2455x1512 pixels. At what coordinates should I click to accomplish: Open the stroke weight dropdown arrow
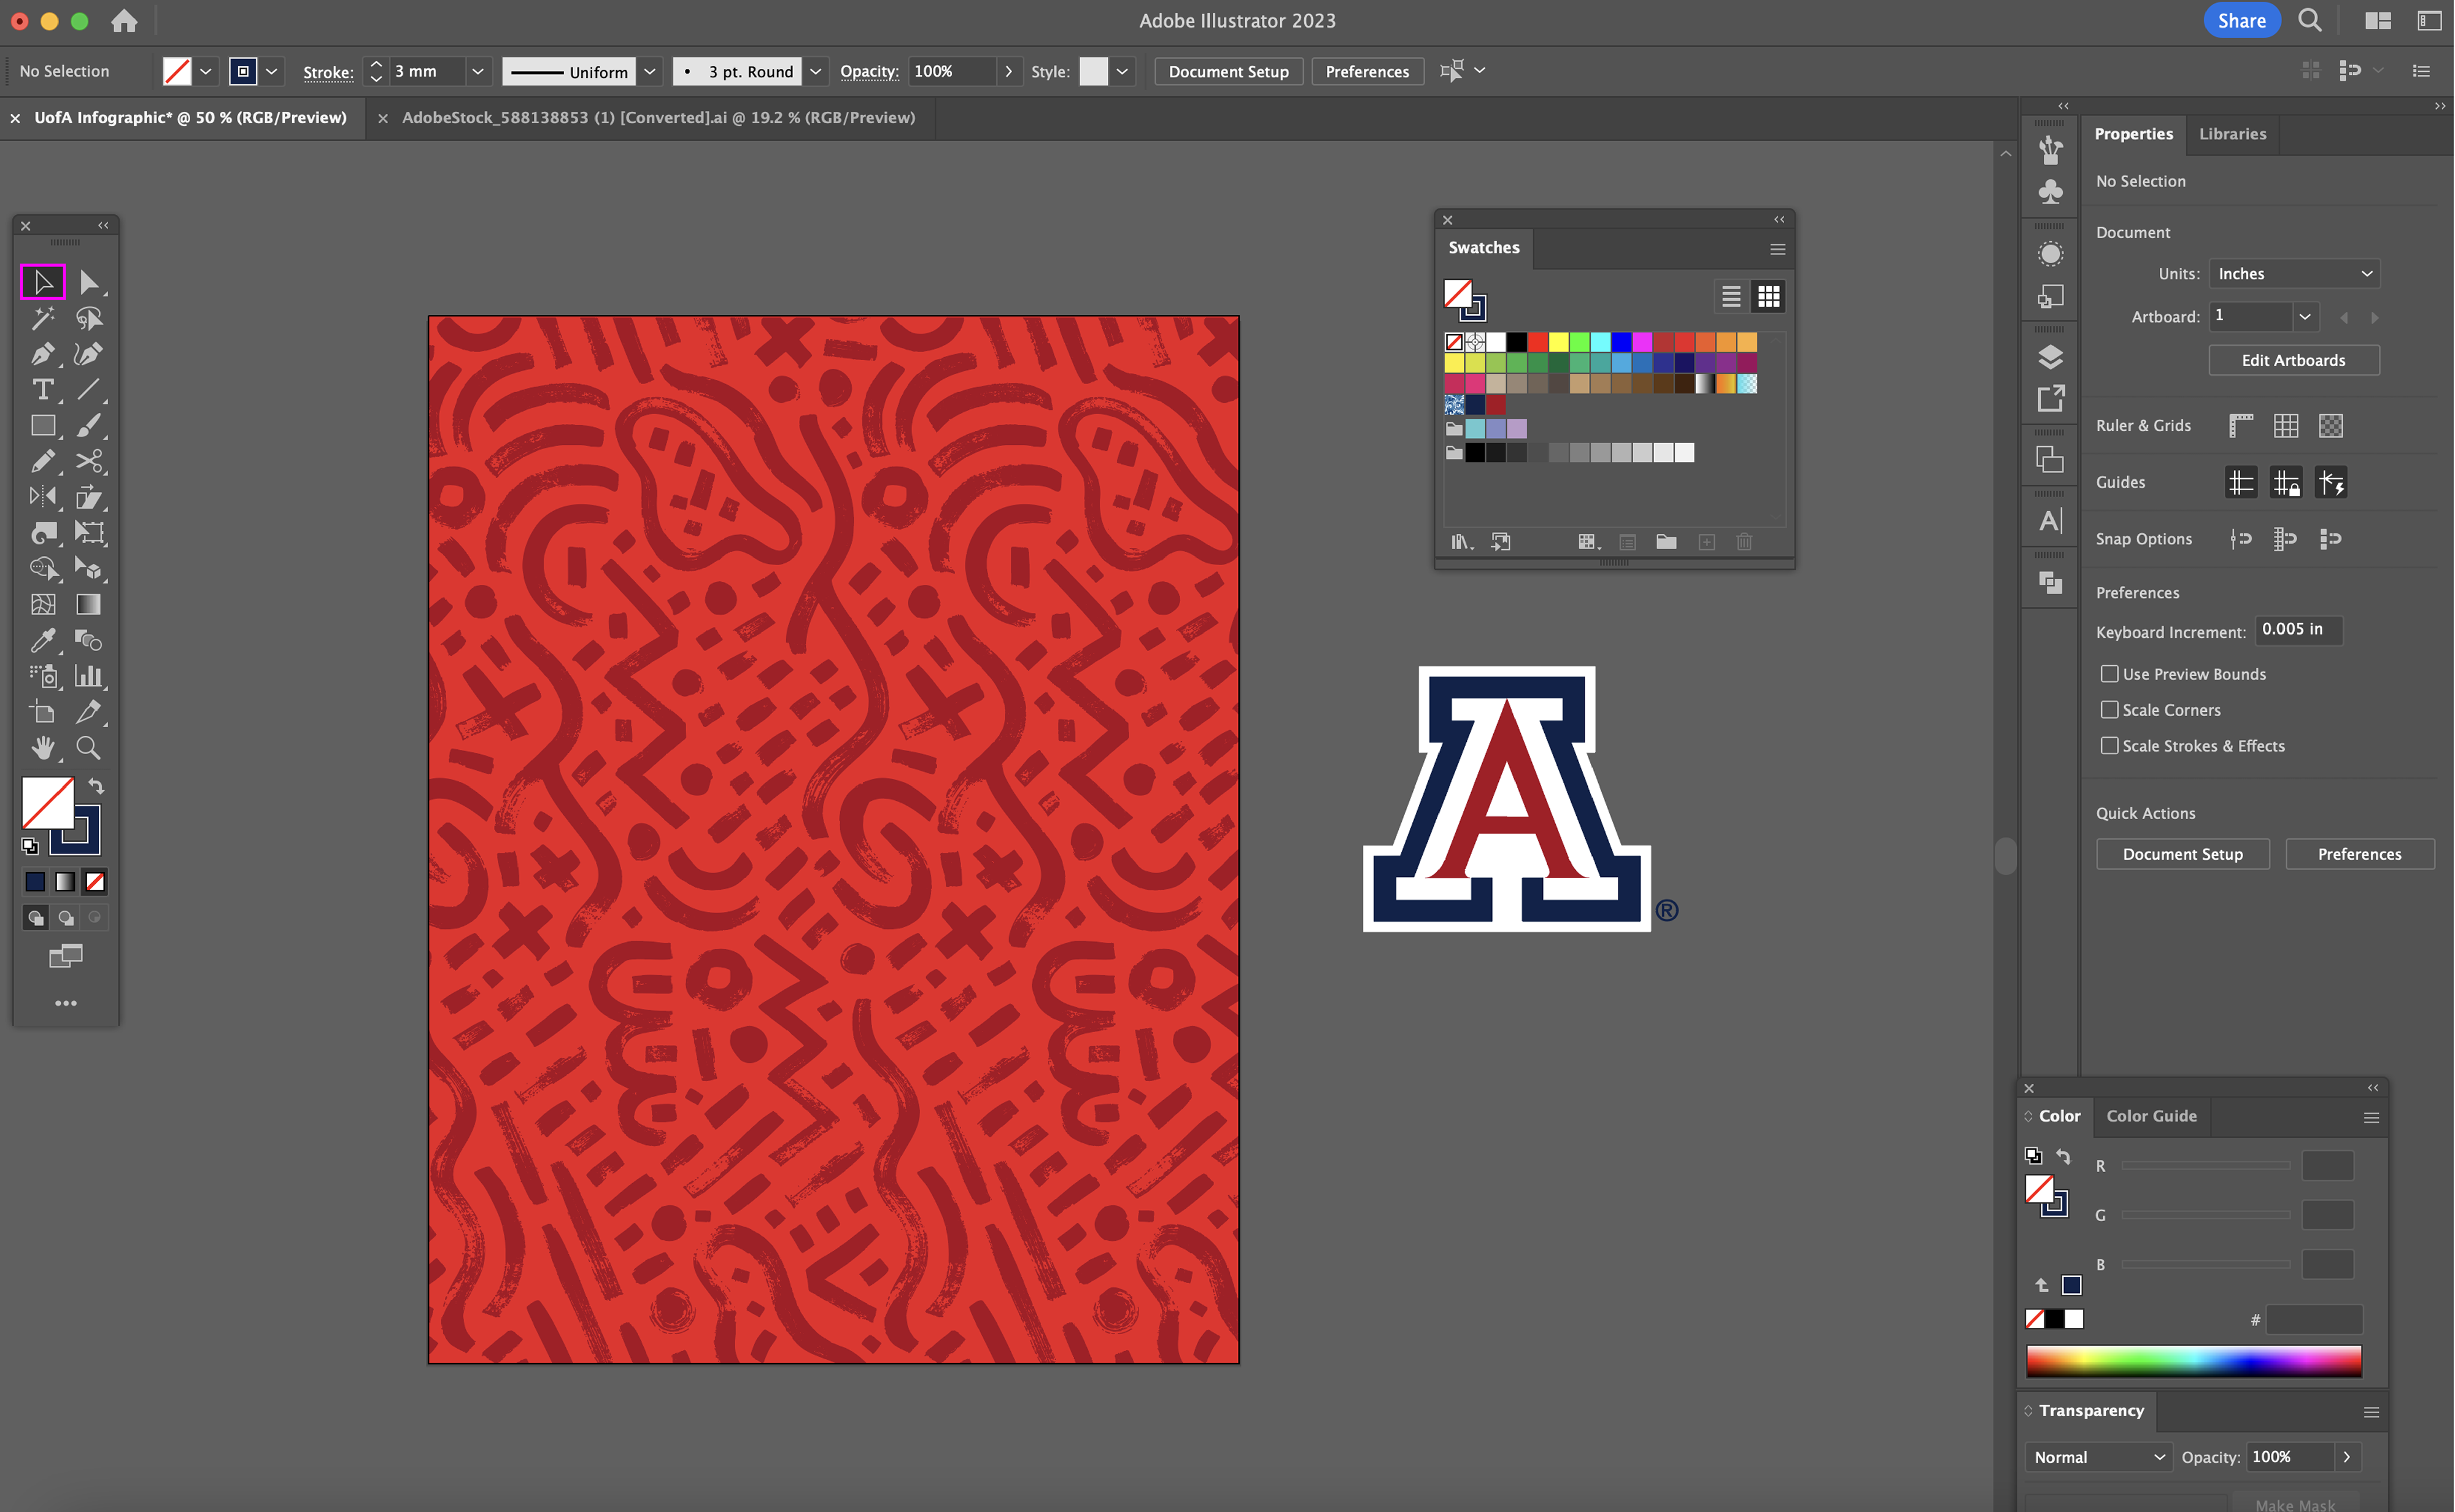477,71
